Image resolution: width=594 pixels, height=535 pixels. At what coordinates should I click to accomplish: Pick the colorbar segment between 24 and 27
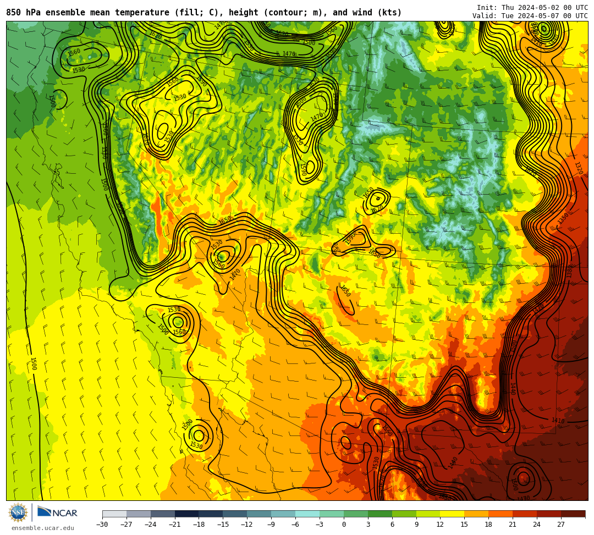tap(549, 514)
